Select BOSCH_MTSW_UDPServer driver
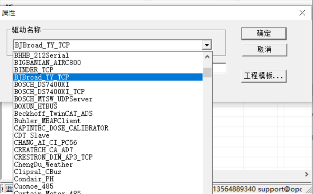The width and height of the screenshot is (313, 194). click(x=108, y=99)
